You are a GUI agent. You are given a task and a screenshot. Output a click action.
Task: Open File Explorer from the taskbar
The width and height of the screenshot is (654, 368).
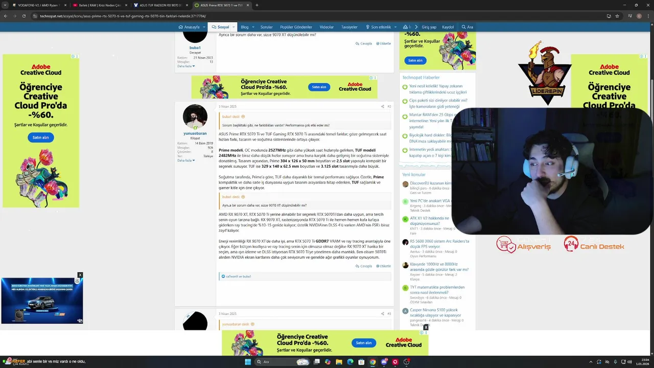(x=339, y=362)
